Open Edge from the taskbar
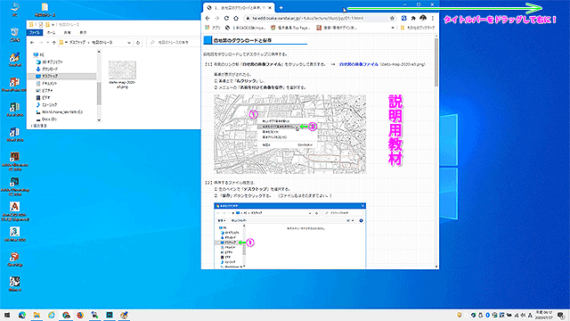The width and height of the screenshot is (570, 321). point(22,315)
